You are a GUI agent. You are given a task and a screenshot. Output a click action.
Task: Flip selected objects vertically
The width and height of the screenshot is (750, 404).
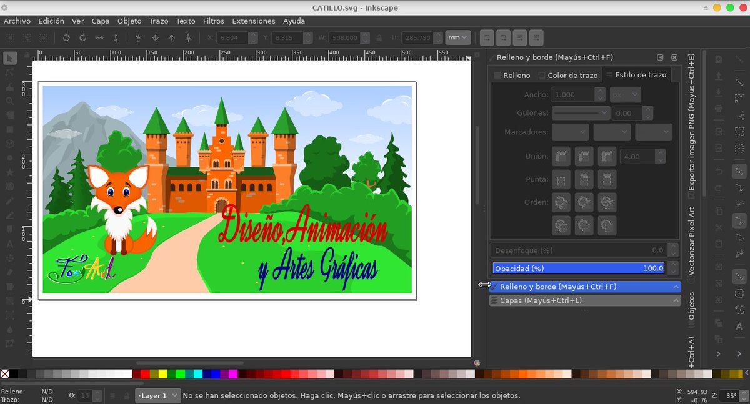115,37
